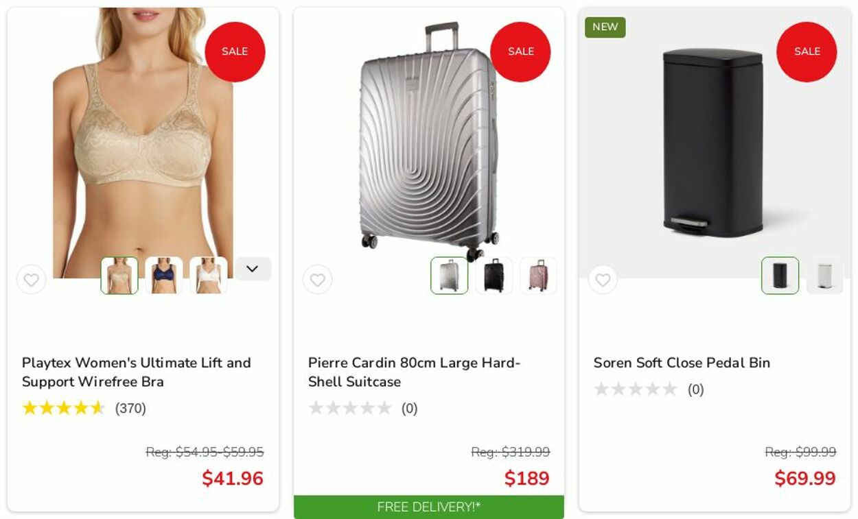Pick the white bra colour thumbnail
The width and height of the screenshot is (858, 519).
pos(209,276)
